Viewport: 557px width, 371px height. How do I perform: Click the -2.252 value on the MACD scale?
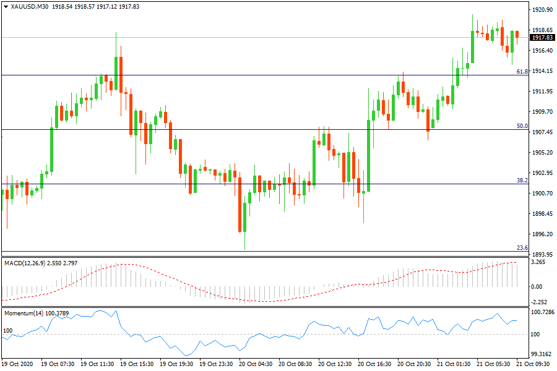(538, 302)
